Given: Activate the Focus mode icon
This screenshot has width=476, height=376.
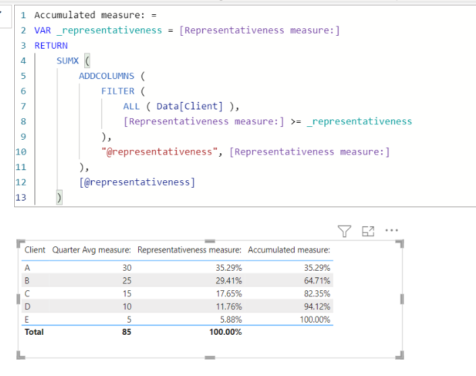Looking at the screenshot, I should (368, 231).
